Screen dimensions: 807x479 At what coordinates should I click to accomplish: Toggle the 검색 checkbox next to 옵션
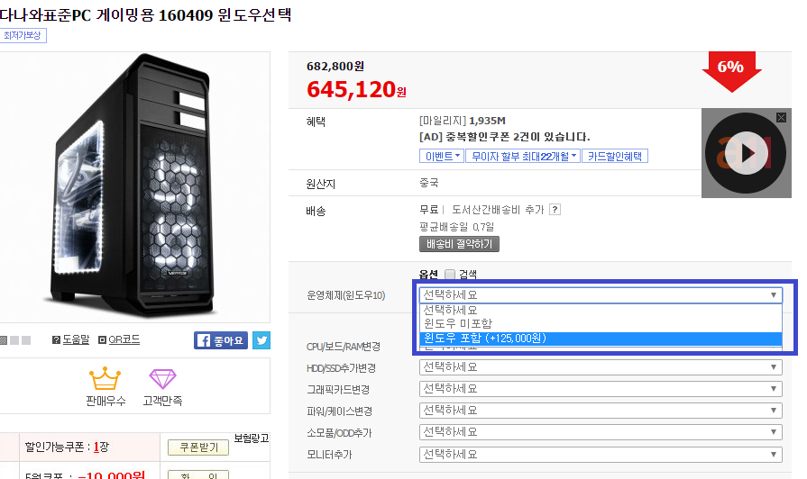pos(450,275)
